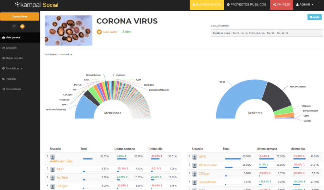Expand the Estadísticas sidebar dropdown
324x190 pixels.
(x=20, y=68)
